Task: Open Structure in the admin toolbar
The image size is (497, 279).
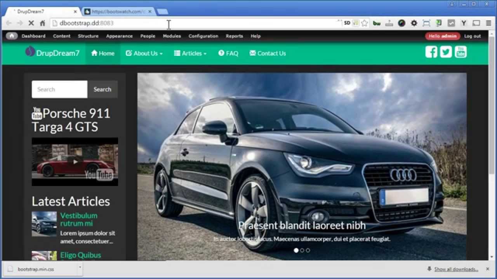Action: [88, 36]
